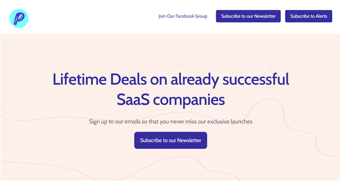Click the word Facebook in the header link
Image resolution: width=340 pixels, height=181 pixels.
pos(185,16)
